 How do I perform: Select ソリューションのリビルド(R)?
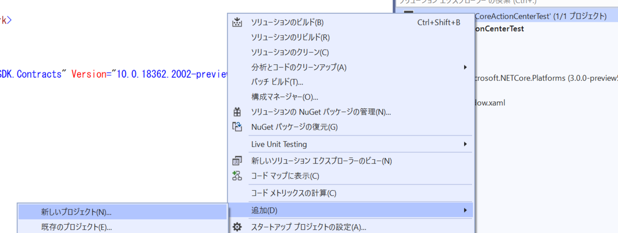click(x=350, y=37)
